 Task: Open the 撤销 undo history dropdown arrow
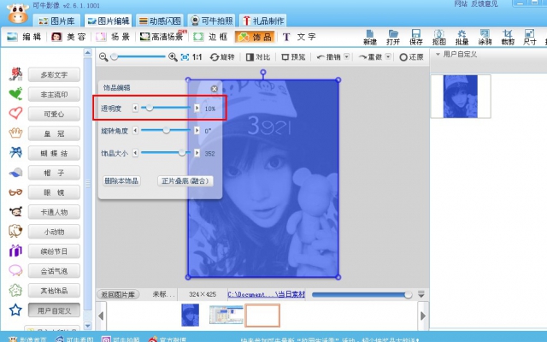click(347, 56)
